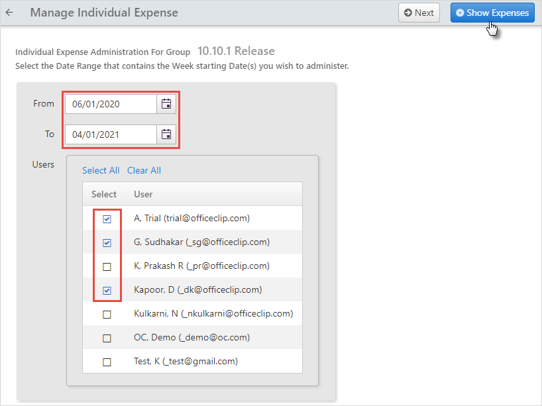This screenshot has height=406, width=542.
Task: Click the text A, Trial (trial@officeclip.com)
Action: coord(192,219)
